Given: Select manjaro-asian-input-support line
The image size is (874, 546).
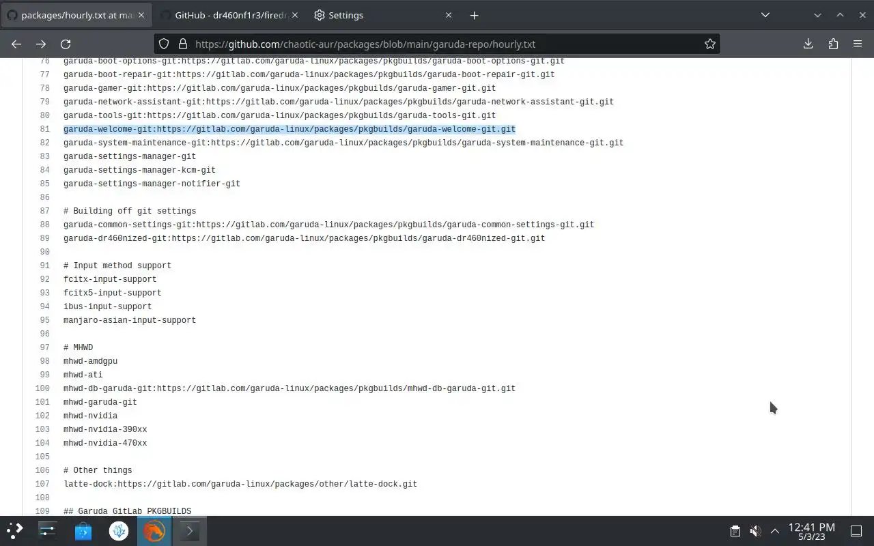Looking at the screenshot, I should click(x=130, y=320).
